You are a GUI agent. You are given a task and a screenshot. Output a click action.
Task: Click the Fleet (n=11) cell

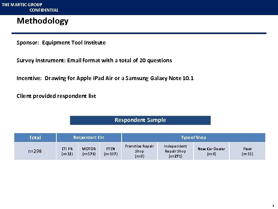(247, 151)
